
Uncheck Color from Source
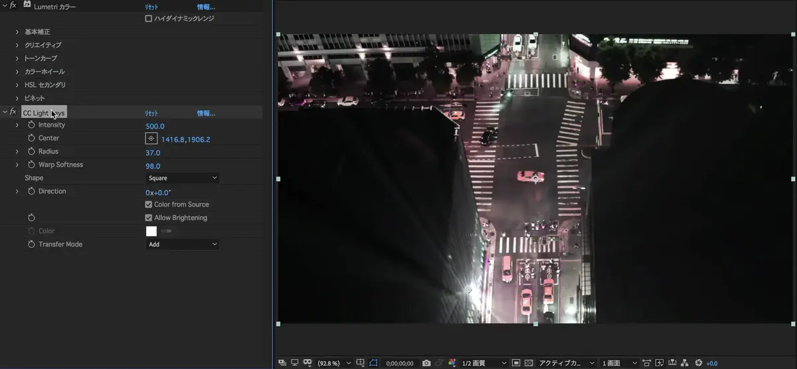(149, 204)
